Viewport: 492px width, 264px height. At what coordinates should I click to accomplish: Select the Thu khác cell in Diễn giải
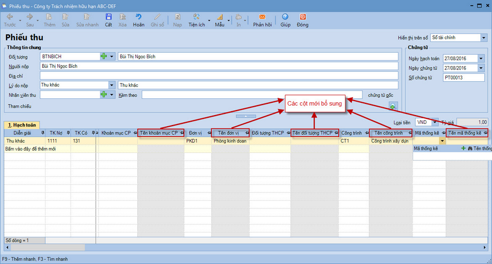(25, 141)
